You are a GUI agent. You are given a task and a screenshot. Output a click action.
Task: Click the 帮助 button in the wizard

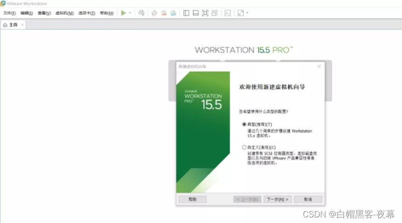pyautogui.click(x=192, y=199)
